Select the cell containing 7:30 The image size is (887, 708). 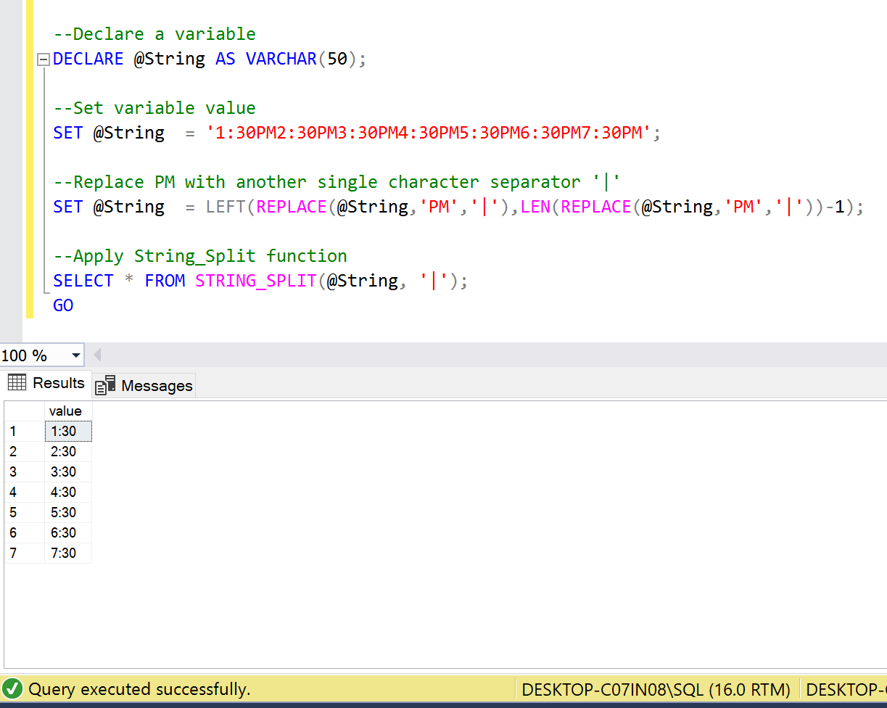(x=68, y=553)
